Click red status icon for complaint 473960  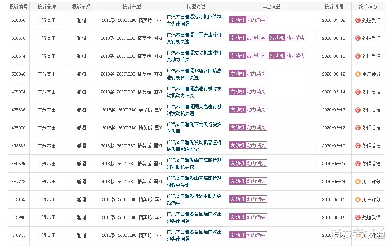point(357,217)
